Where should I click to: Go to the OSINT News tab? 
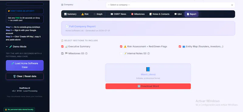[118, 14]
